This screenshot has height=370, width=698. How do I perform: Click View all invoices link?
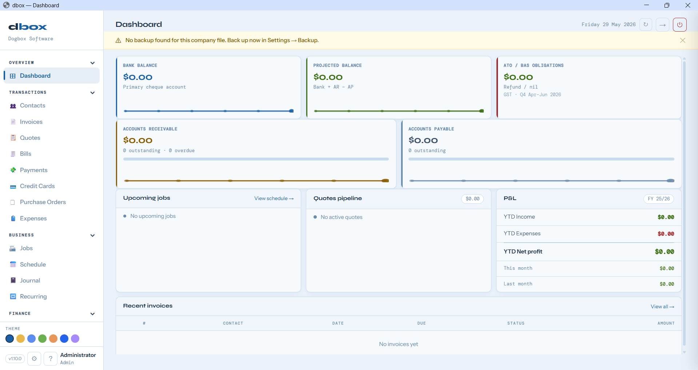tap(662, 307)
